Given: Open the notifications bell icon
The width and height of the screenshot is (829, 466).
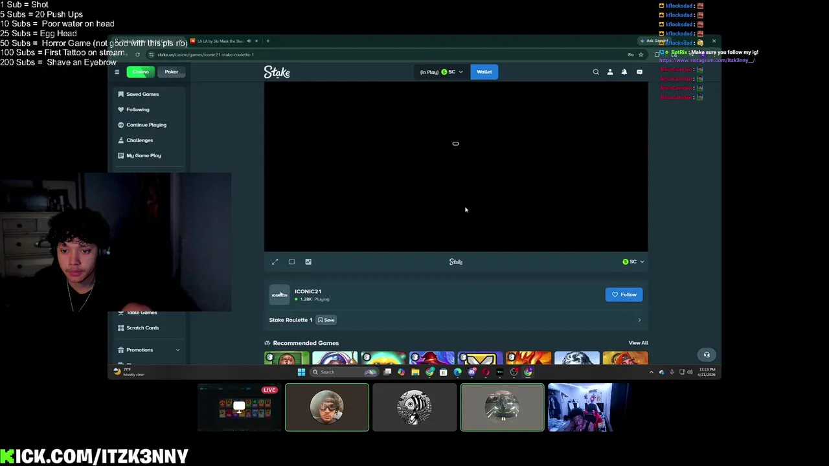Looking at the screenshot, I should (x=624, y=72).
